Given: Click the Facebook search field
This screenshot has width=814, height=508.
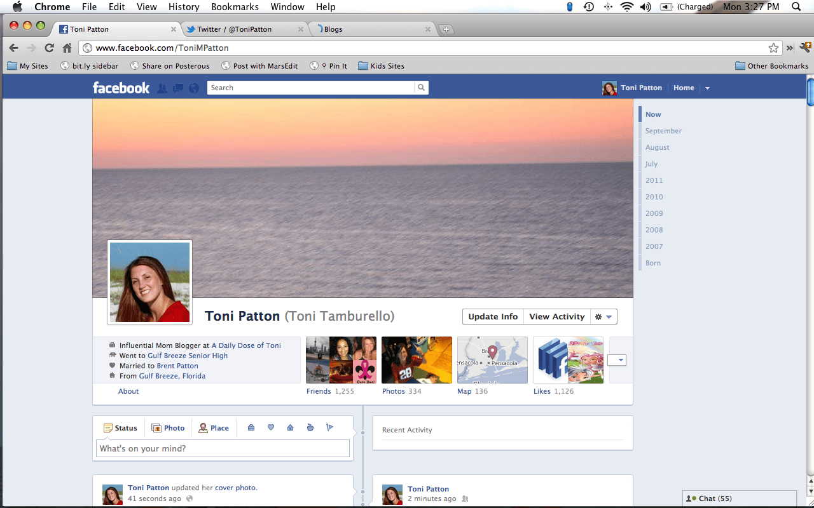Looking at the screenshot, I should (311, 88).
